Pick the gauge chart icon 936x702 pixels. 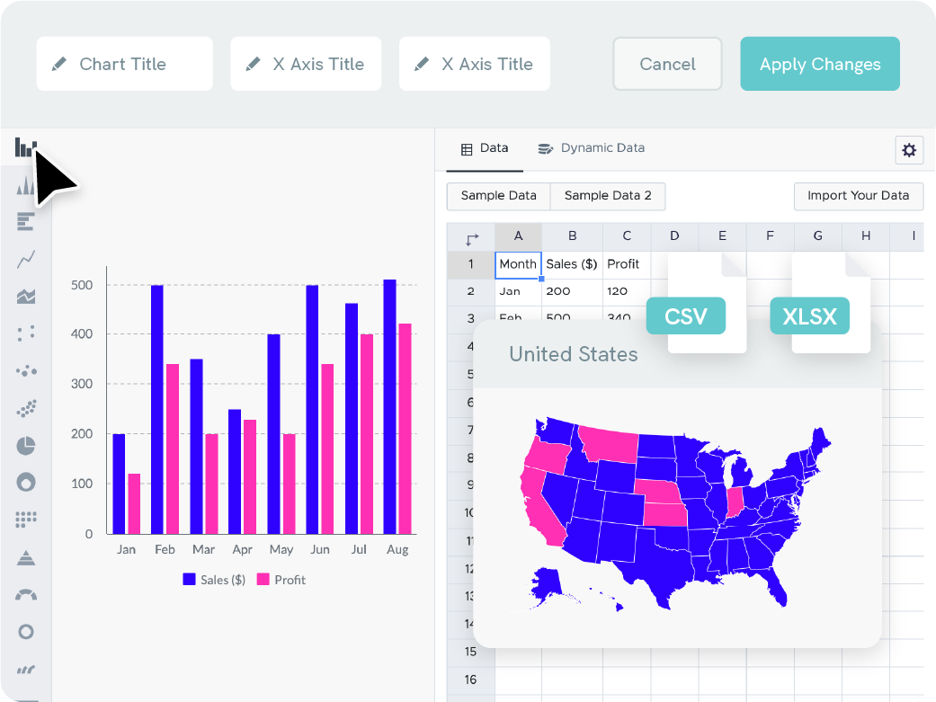coord(25,594)
